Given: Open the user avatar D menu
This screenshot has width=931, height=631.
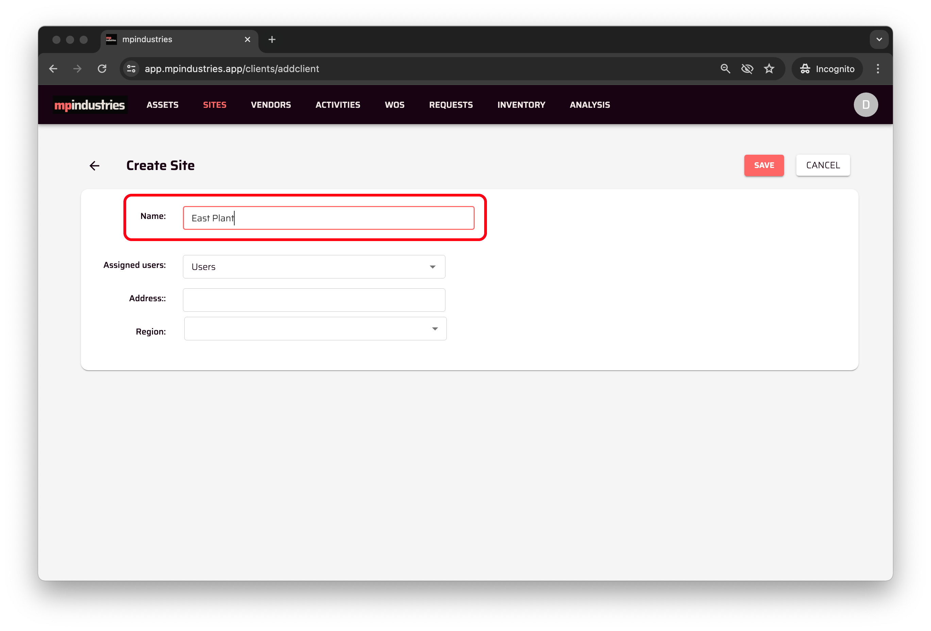Looking at the screenshot, I should click(865, 105).
